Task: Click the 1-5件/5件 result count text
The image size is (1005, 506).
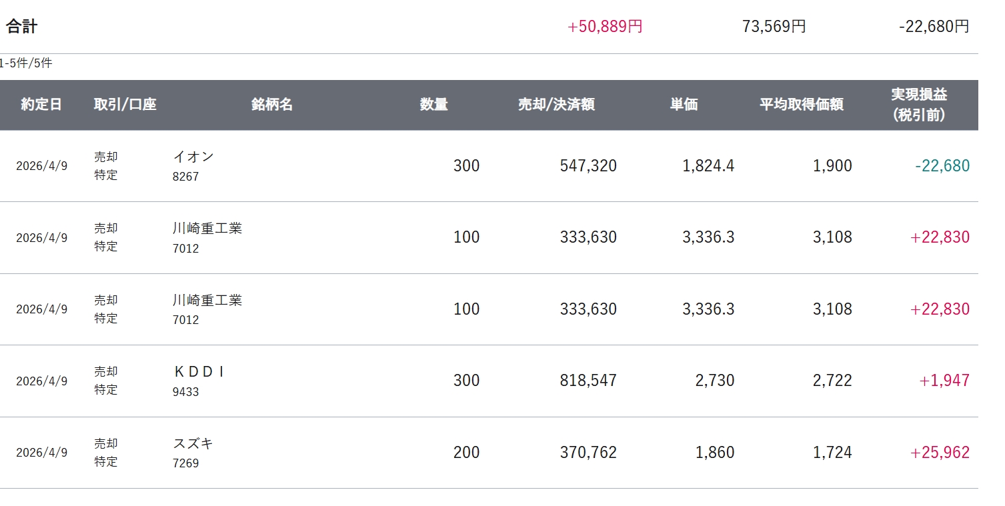Action: point(25,64)
